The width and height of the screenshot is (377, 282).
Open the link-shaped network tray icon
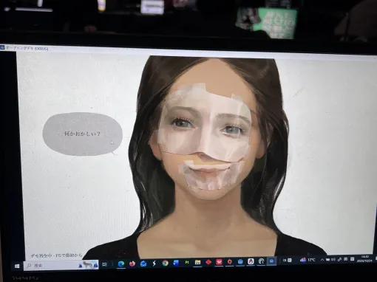[x=339, y=259]
